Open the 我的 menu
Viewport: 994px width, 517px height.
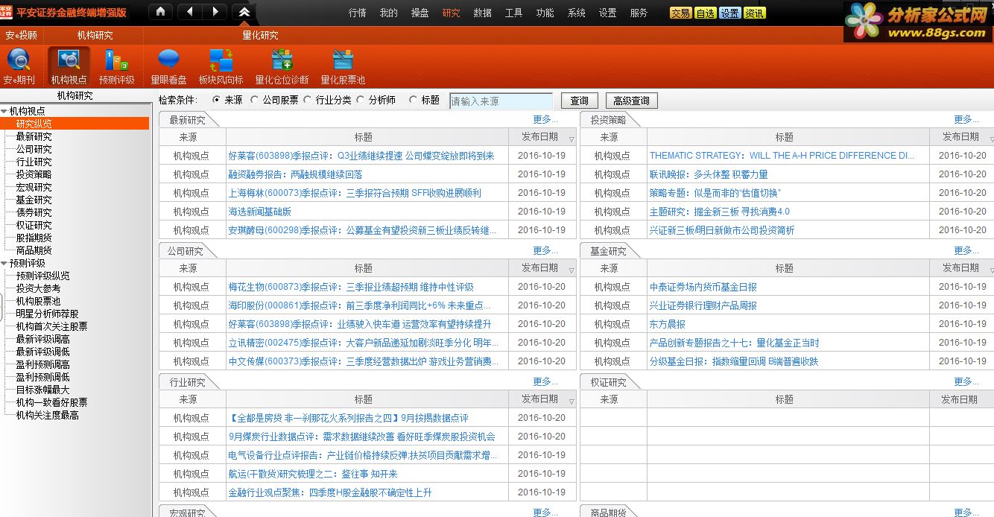point(389,13)
